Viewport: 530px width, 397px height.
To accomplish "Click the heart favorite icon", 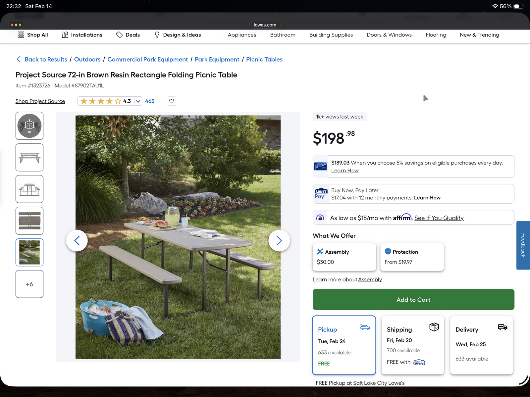I will (171, 101).
